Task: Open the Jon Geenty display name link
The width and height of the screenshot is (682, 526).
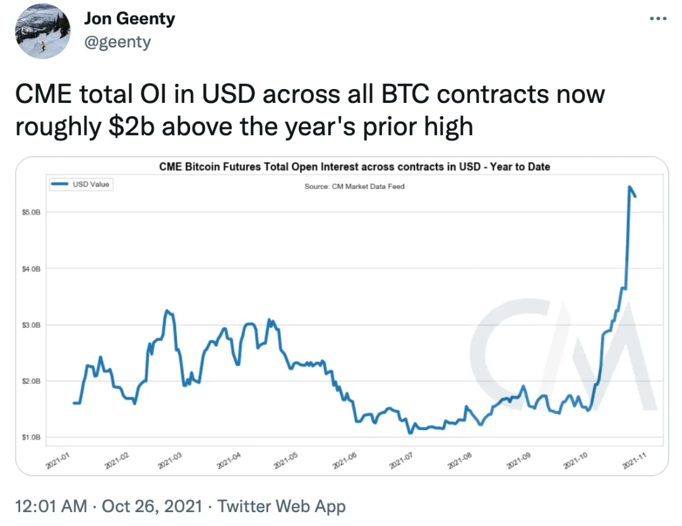Action: tap(129, 19)
